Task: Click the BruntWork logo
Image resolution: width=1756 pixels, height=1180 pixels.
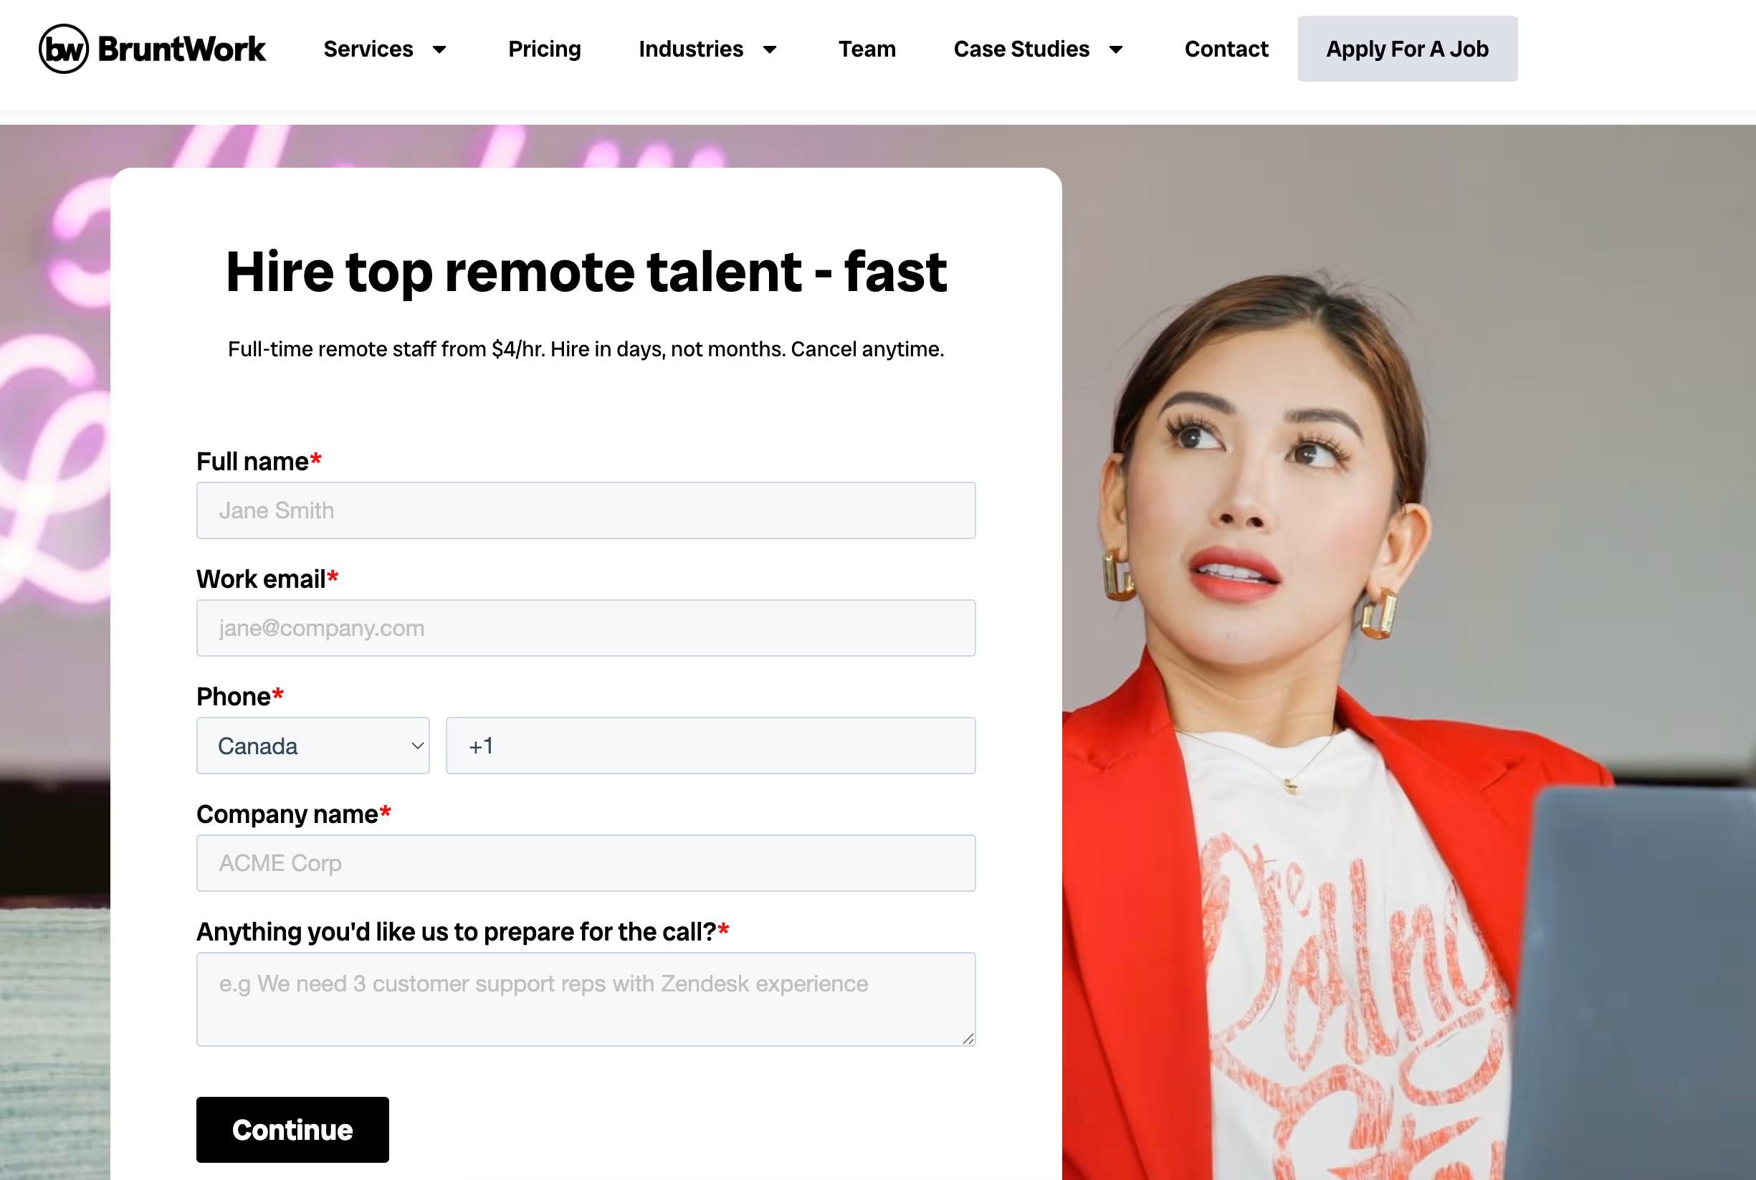Action: [x=152, y=49]
